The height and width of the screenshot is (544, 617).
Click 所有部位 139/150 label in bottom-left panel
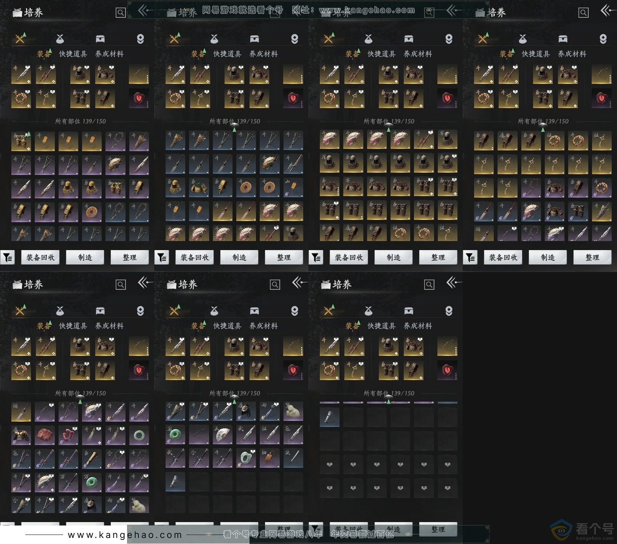coord(81,393)
